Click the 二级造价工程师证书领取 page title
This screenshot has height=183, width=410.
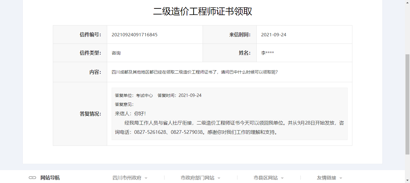[x=203, y=11]
